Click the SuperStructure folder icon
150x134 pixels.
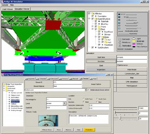(x=96, y=19)
